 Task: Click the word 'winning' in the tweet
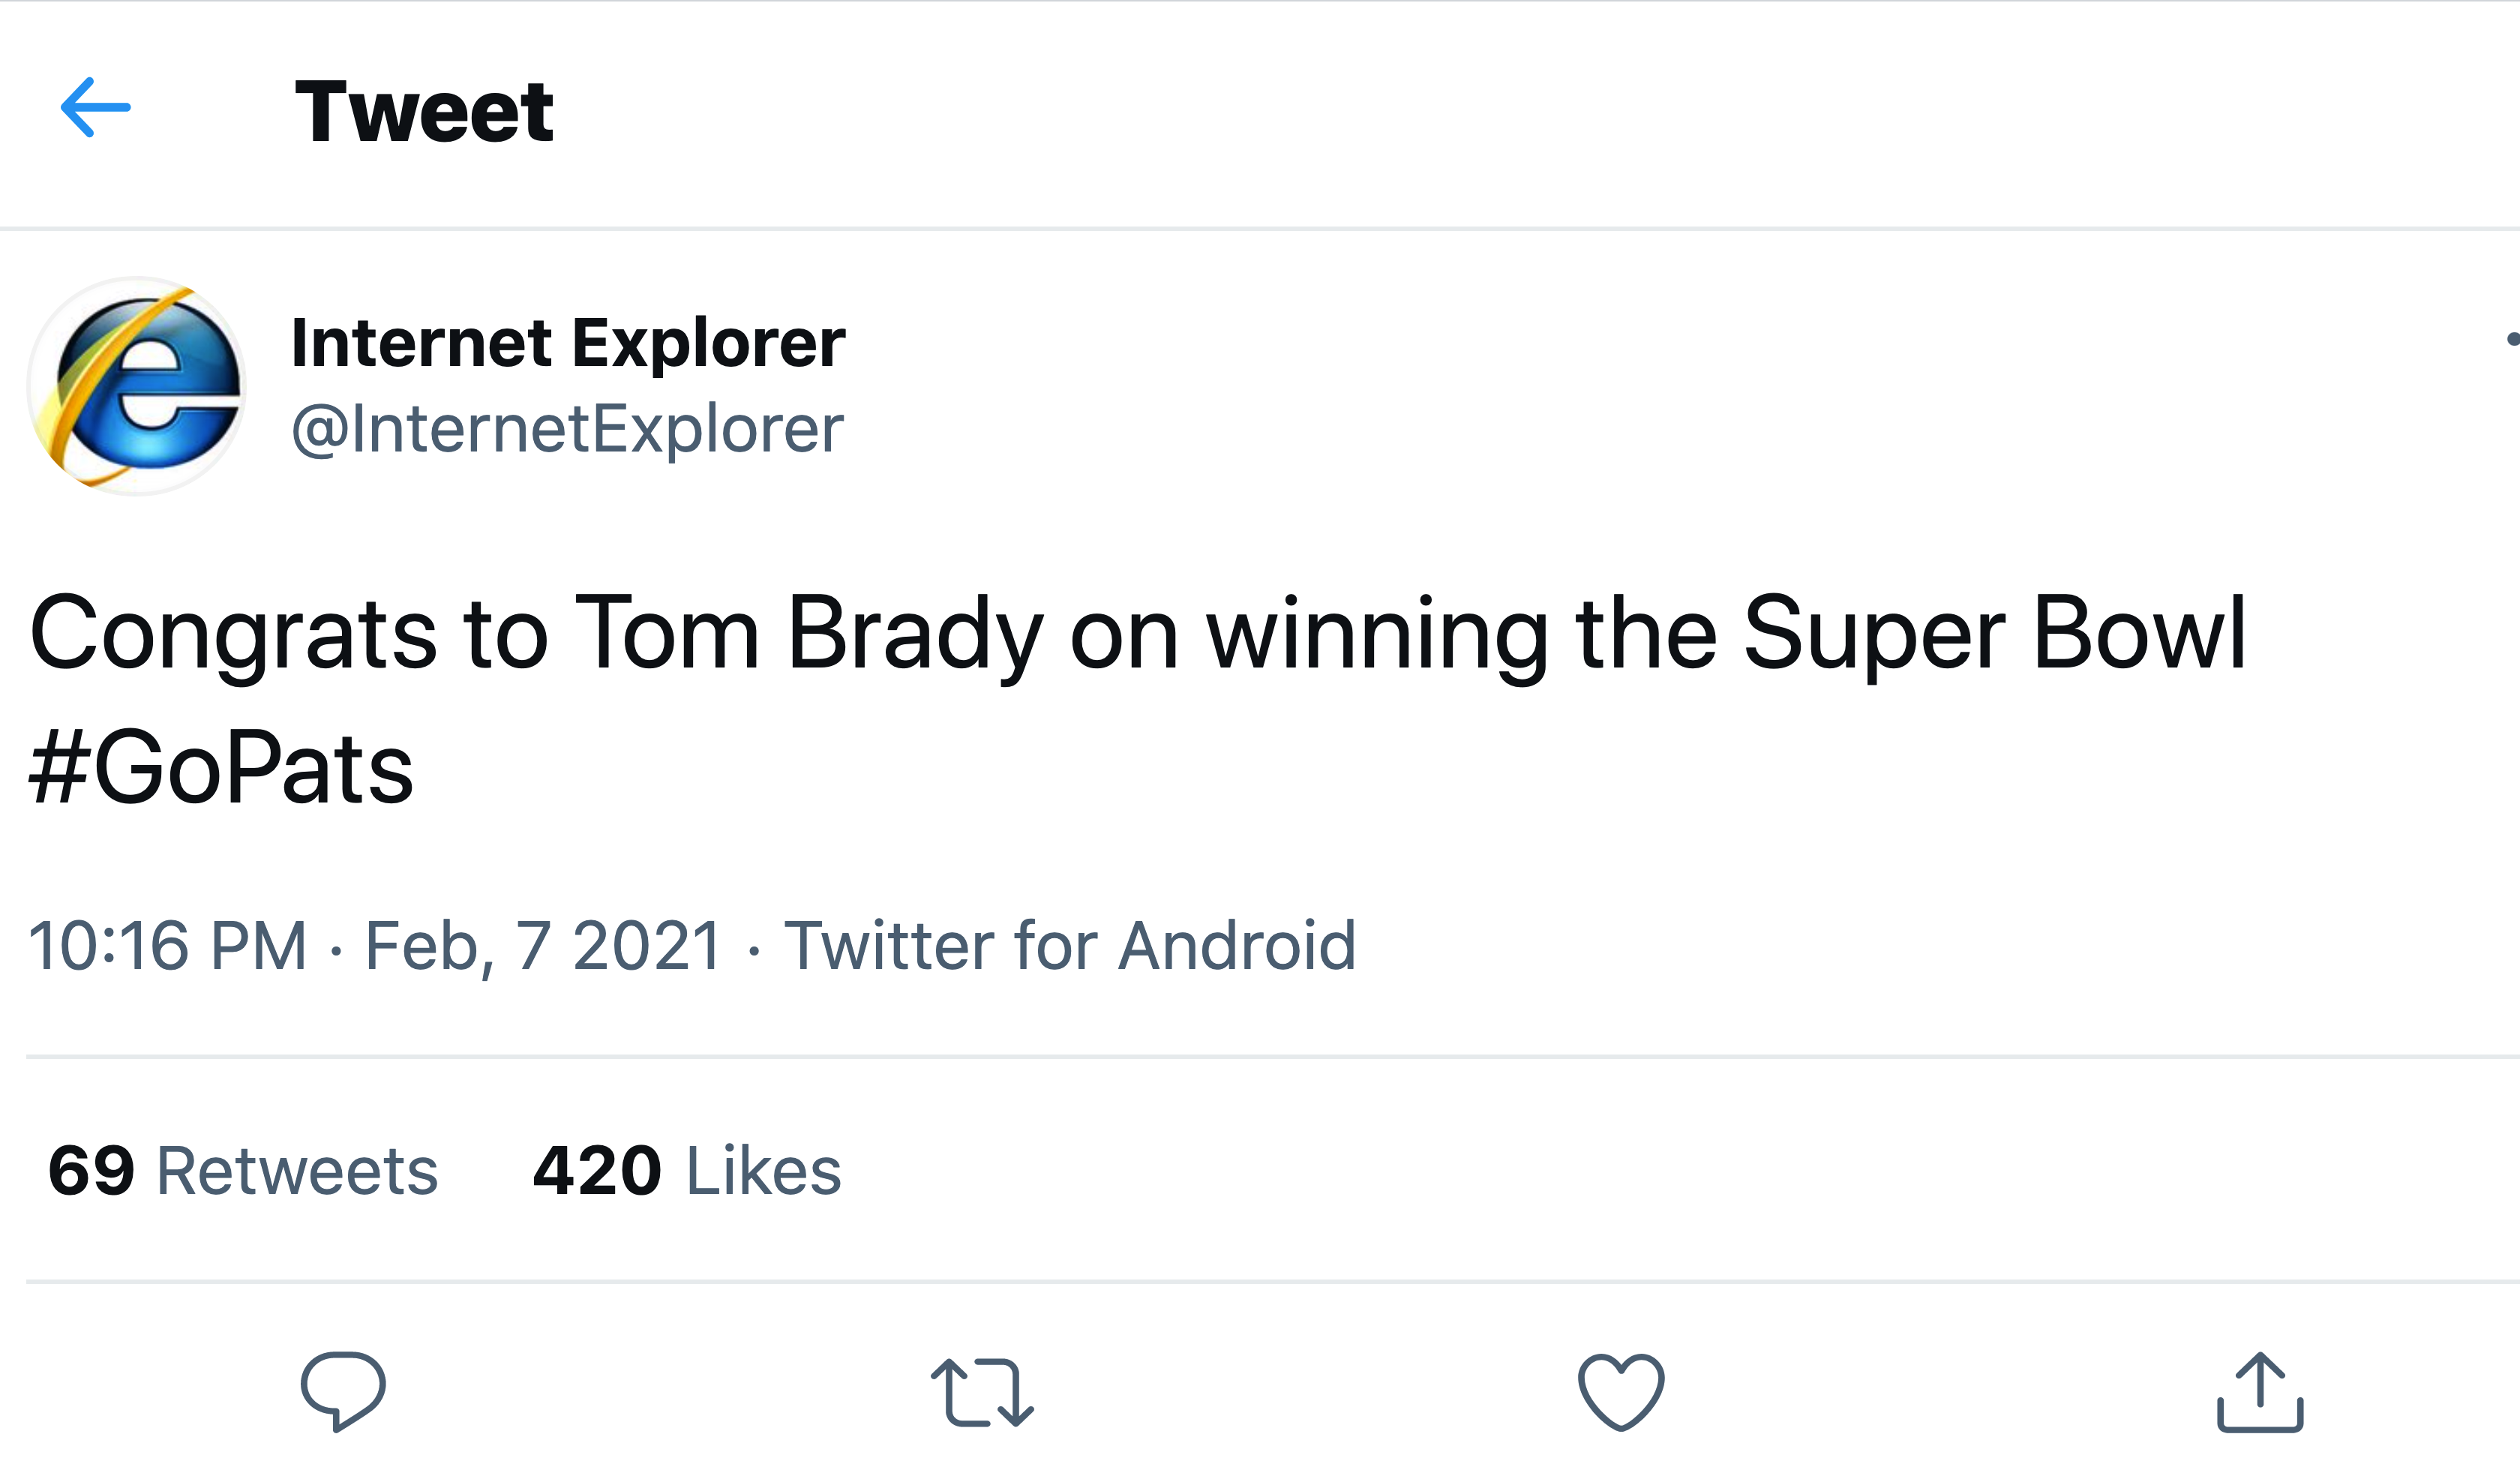pyautogui.click(x=1377, y=634)
